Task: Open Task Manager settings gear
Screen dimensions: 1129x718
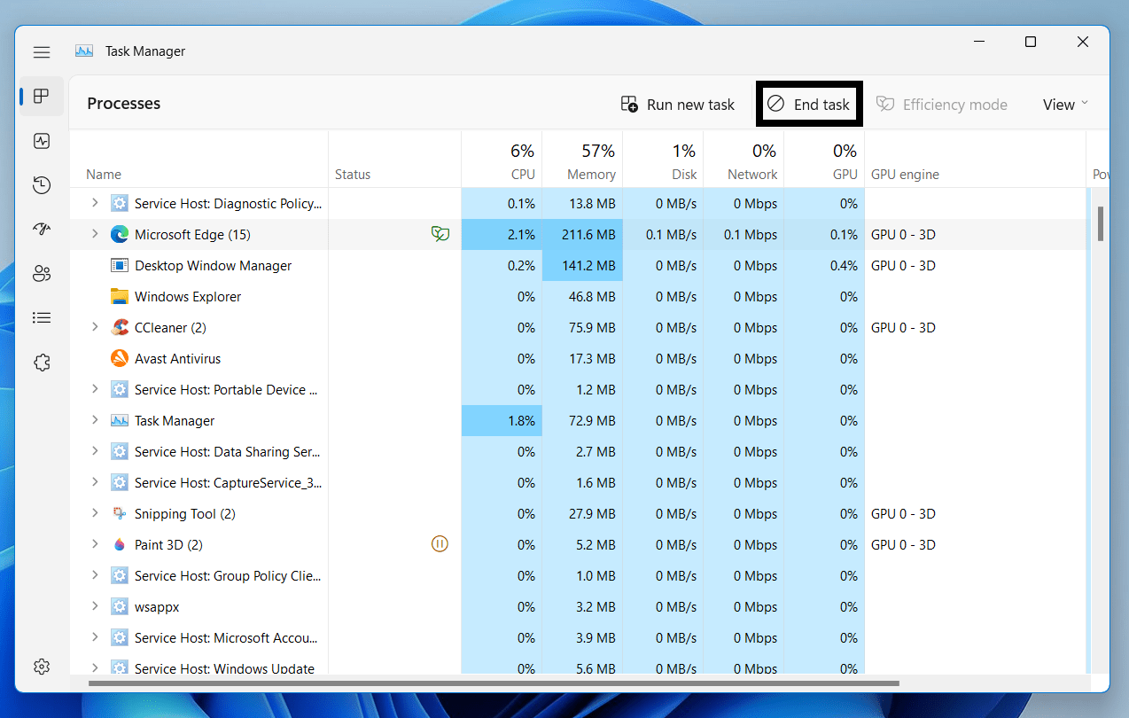Action: pyautogui.click(x=42, y=667)
